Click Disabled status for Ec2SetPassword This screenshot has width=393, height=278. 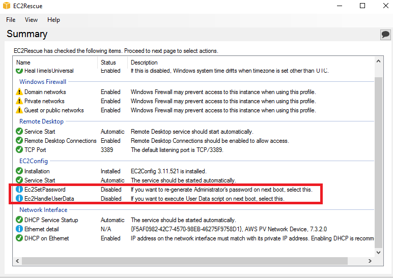click(111, 190)
